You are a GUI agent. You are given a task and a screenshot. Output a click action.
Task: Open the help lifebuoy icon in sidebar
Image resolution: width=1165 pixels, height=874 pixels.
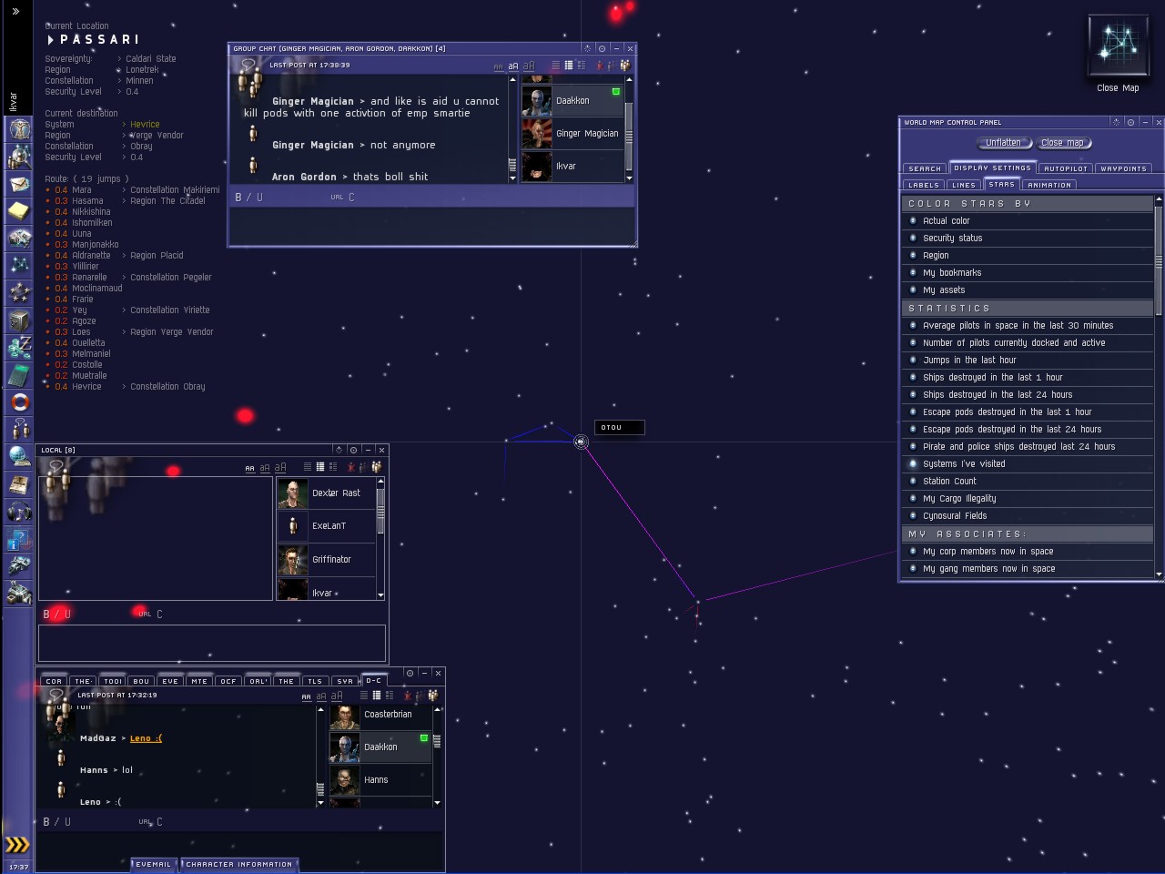[x=19, y=402]
